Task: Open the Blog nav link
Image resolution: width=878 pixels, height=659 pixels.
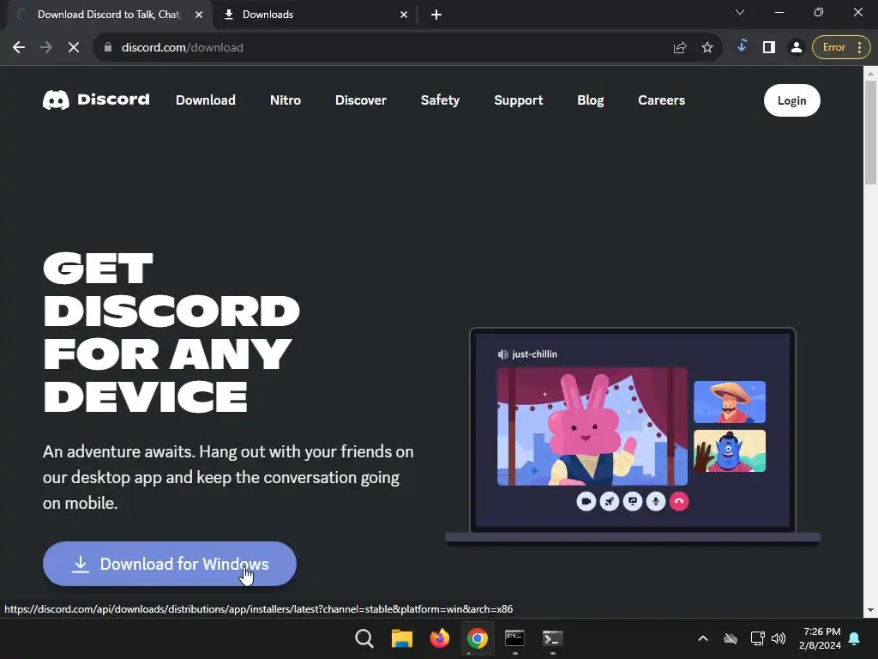Action: [591, 100]
